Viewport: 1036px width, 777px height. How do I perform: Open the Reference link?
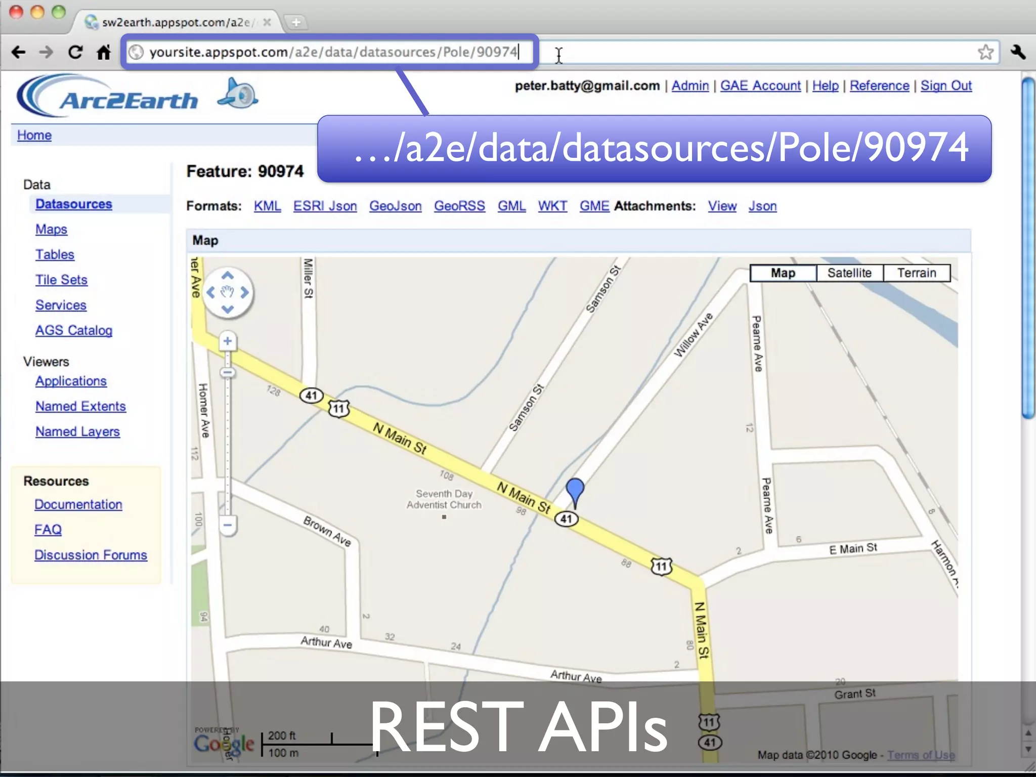[879, 86]
